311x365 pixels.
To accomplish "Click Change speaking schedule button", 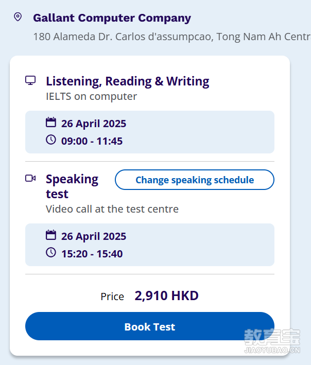I will click(195, 180).
